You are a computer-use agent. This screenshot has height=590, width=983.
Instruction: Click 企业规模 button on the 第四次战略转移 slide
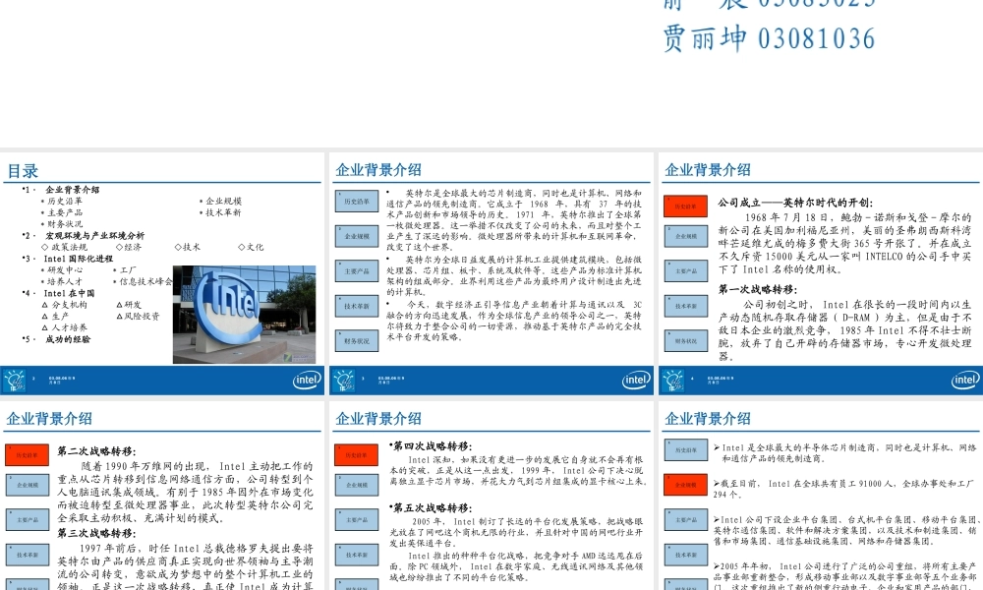click(x=356, y=486)
